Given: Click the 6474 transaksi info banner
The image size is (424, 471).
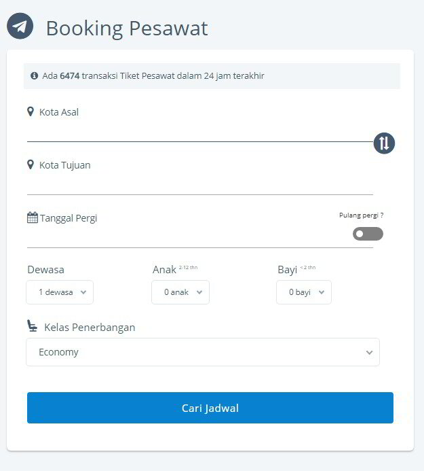Looking at the screenshot, I should pyautogui.click(x=212, y=76).
